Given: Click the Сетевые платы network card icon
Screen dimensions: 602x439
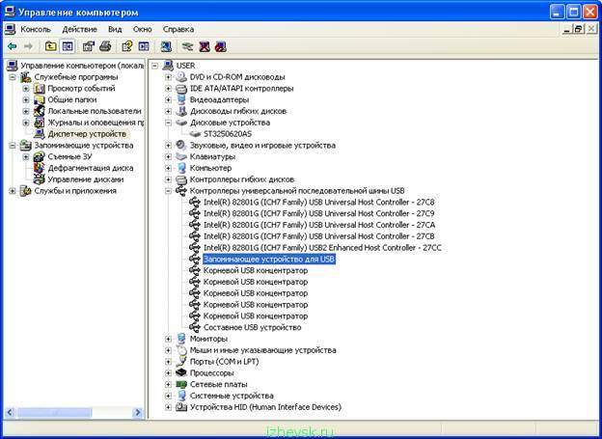Looking at the screenshot, I should (x=181, y=384).
